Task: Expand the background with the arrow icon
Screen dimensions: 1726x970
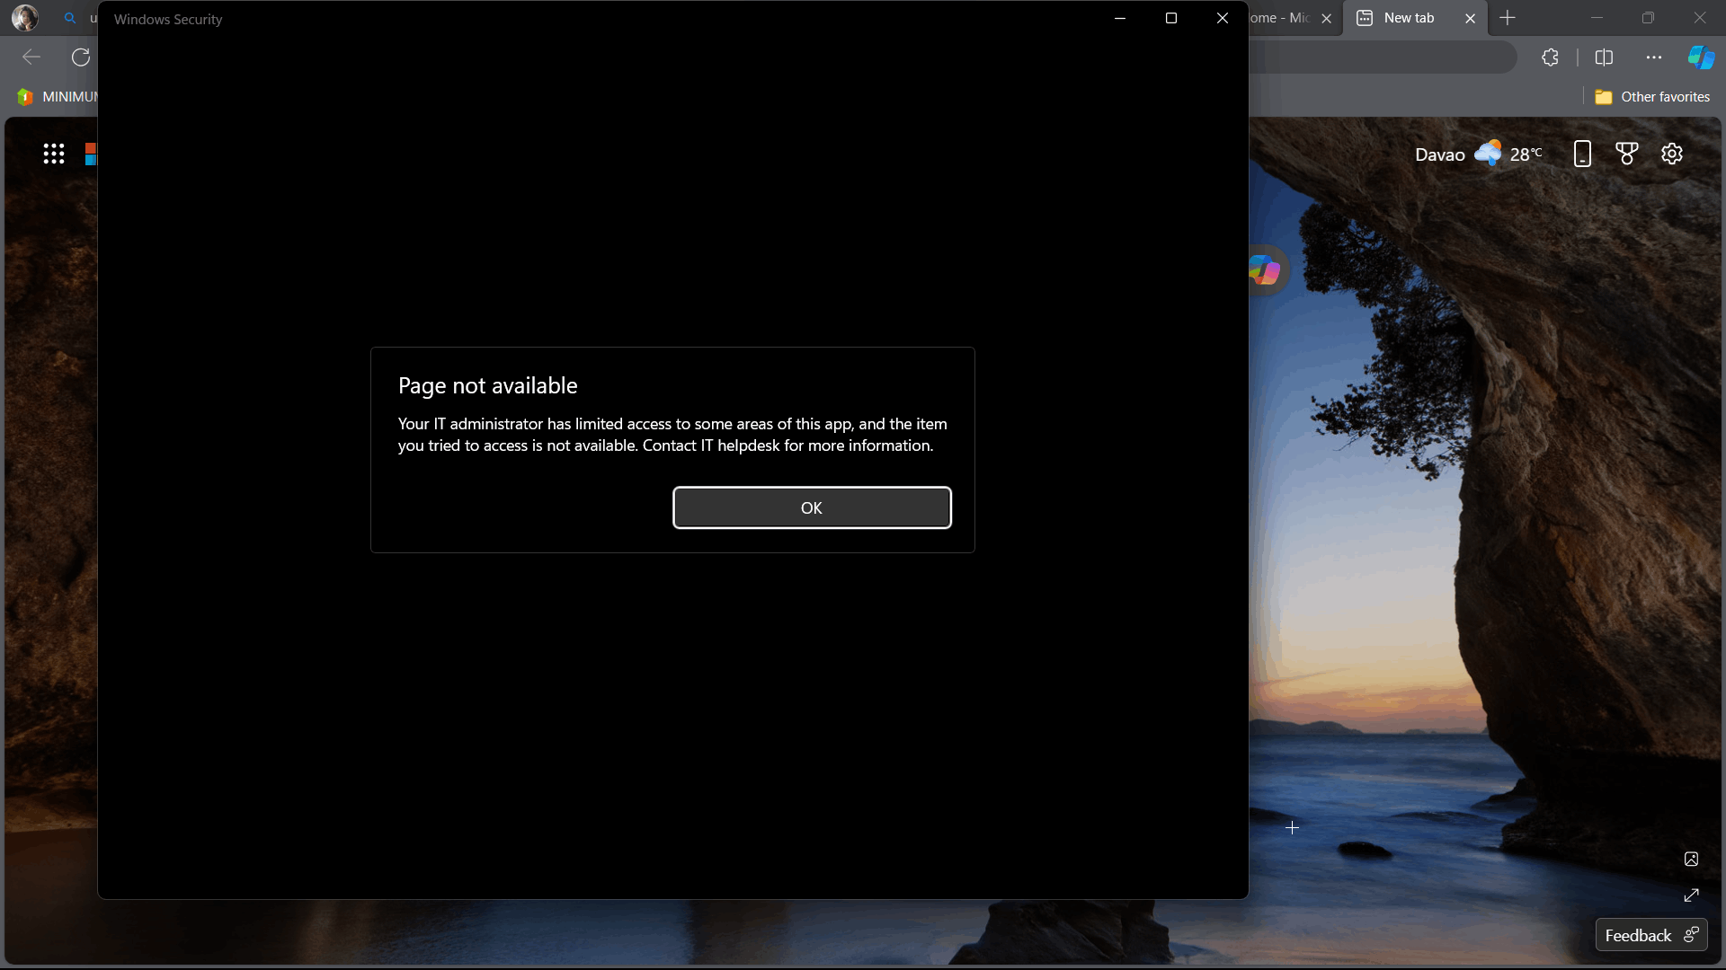Action: (x=1691, y=895)
